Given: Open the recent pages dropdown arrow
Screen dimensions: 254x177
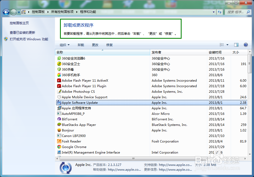Looking at the screenshot, I should [19, 12].
